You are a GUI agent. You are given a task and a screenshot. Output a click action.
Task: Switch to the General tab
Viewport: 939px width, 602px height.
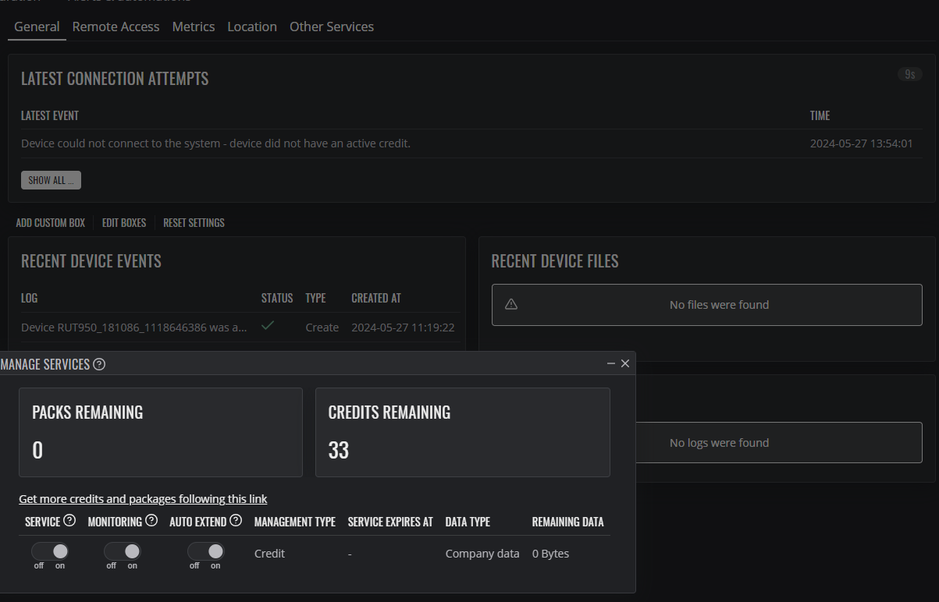pos(37,27)
